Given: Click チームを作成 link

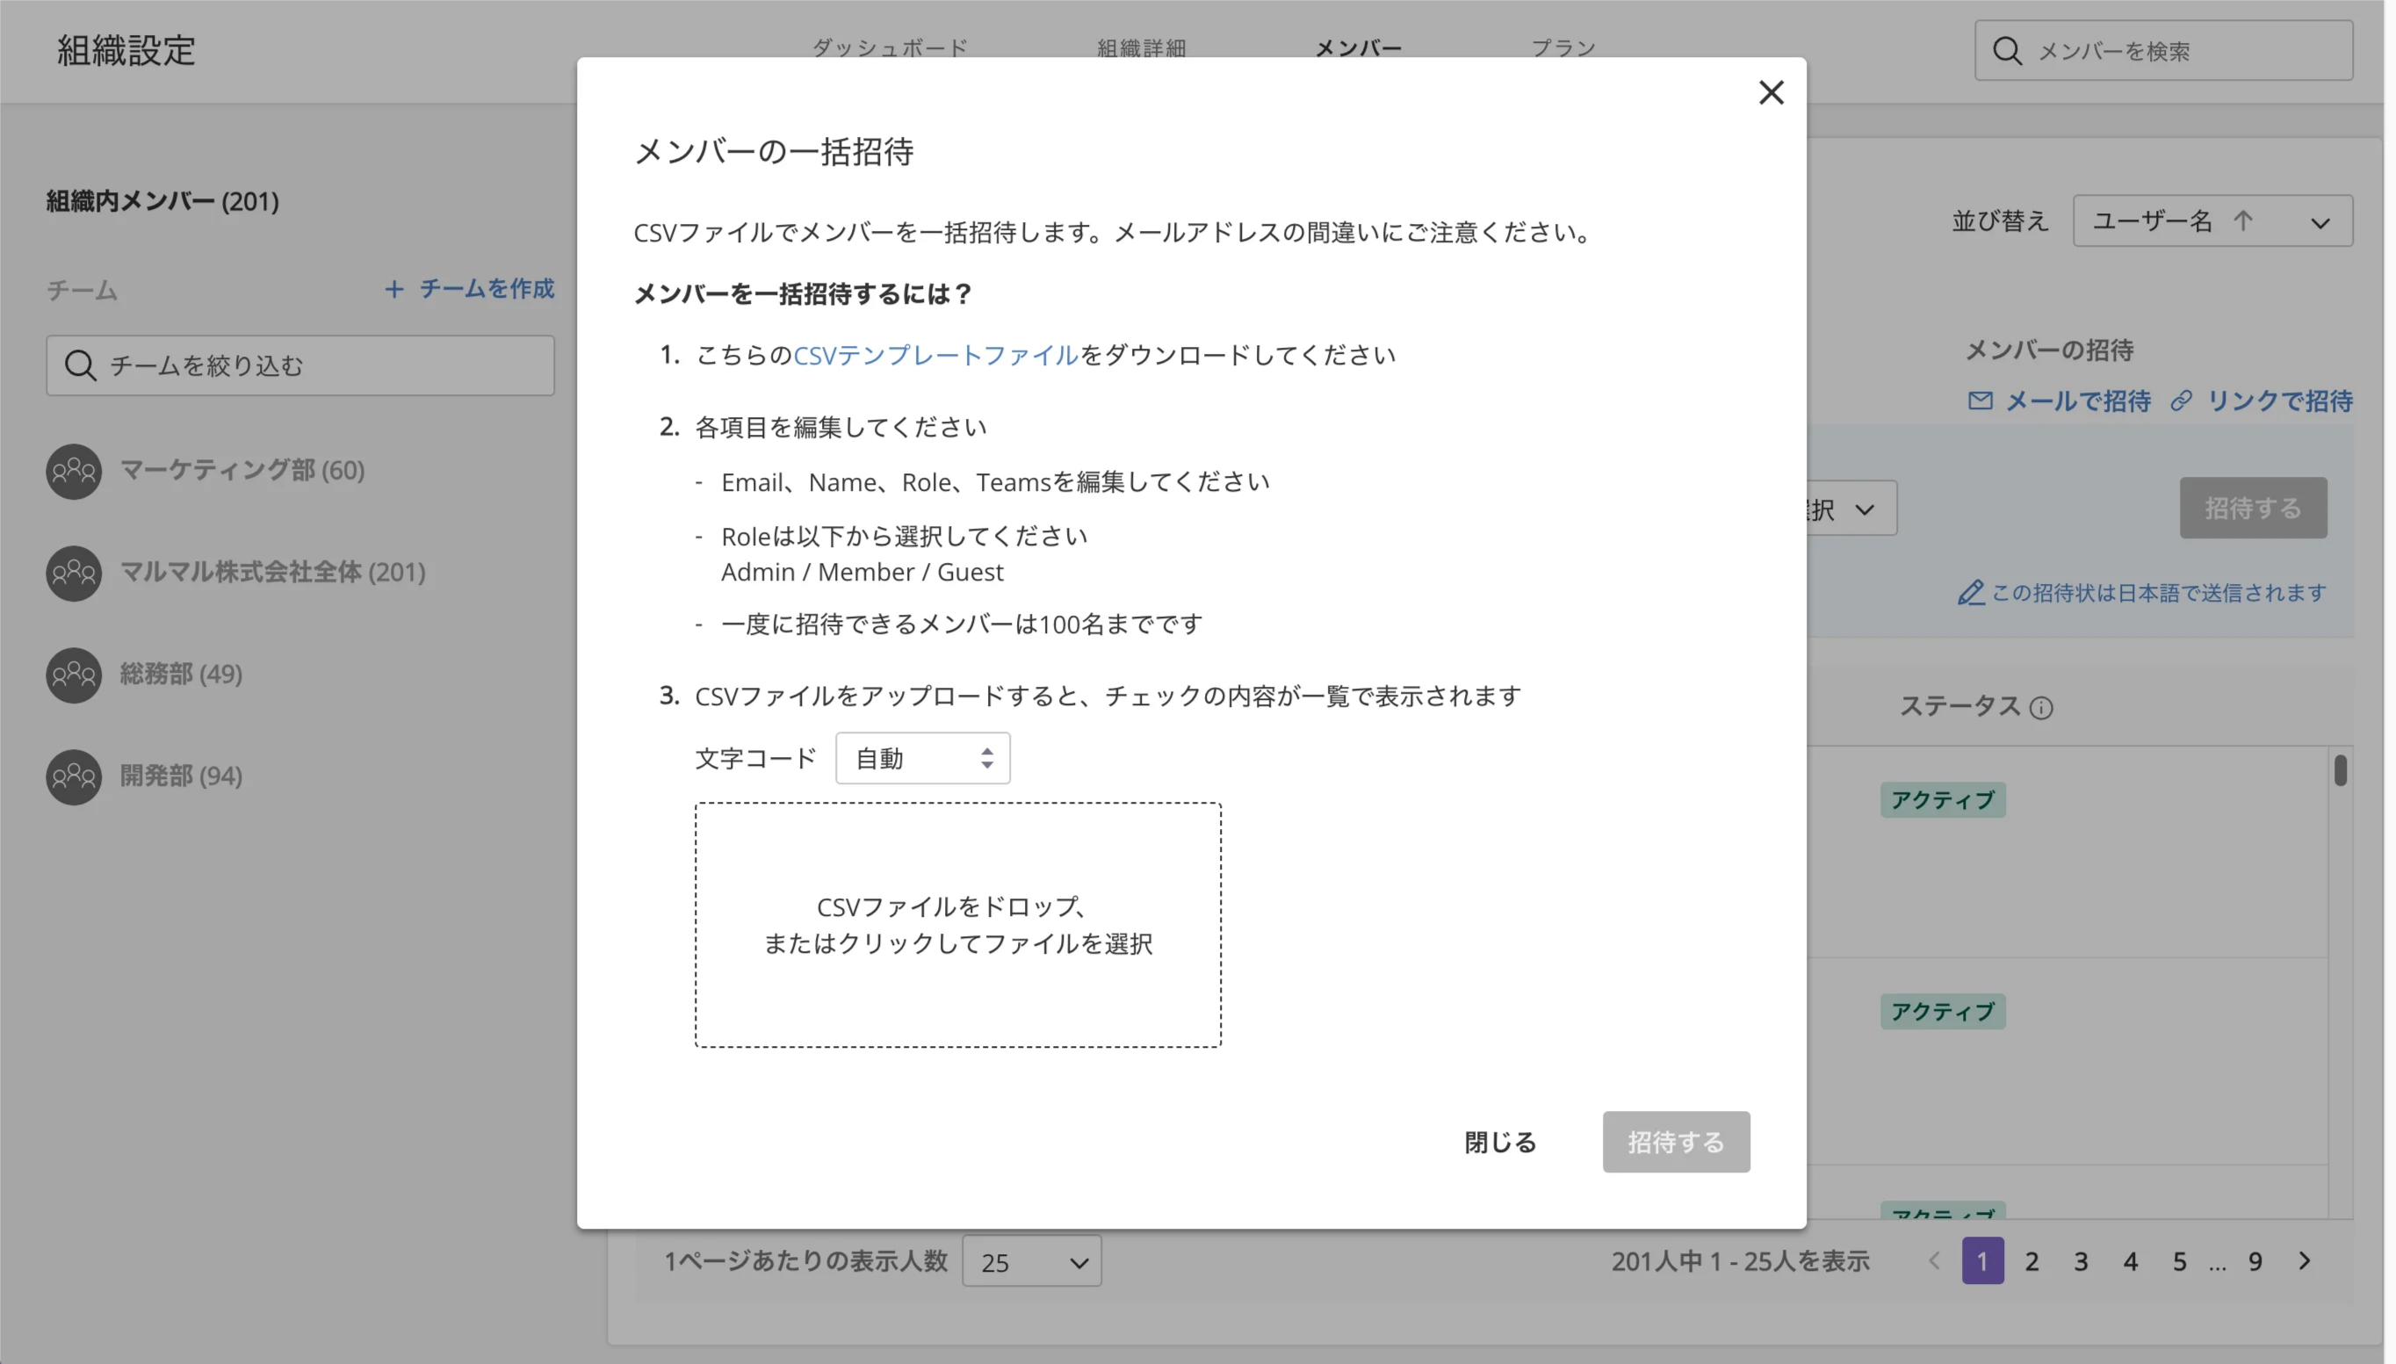Looking at the screenshot, I should coord(487,289).
